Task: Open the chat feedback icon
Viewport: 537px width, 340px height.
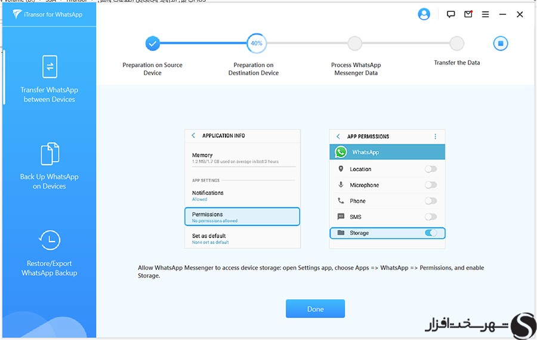Action: (x=450, y=14)
